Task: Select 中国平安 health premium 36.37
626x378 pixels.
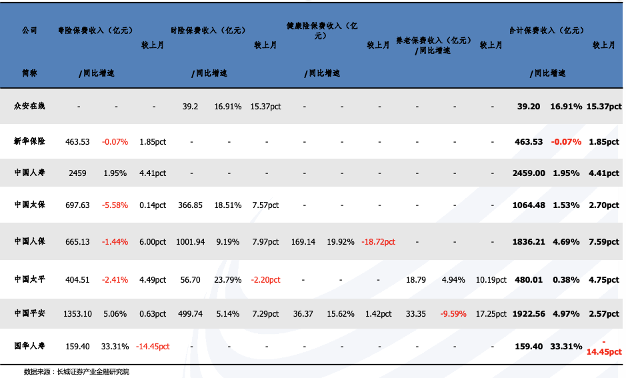Action: pyautogui.click(x=303, y=314)
